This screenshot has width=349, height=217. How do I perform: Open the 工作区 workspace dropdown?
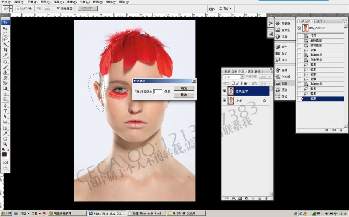[x=225, y=8]
